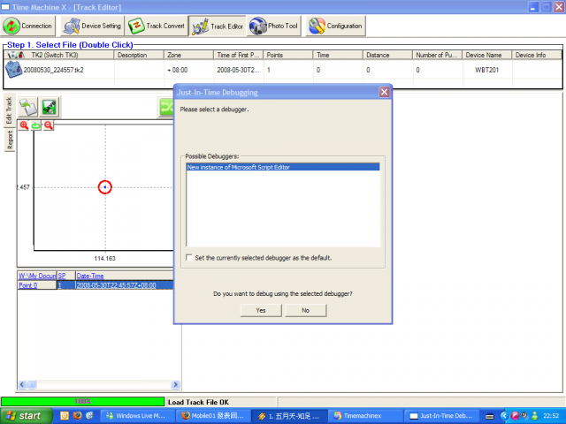Click the Number of Pu... column header

pos(437,55)
